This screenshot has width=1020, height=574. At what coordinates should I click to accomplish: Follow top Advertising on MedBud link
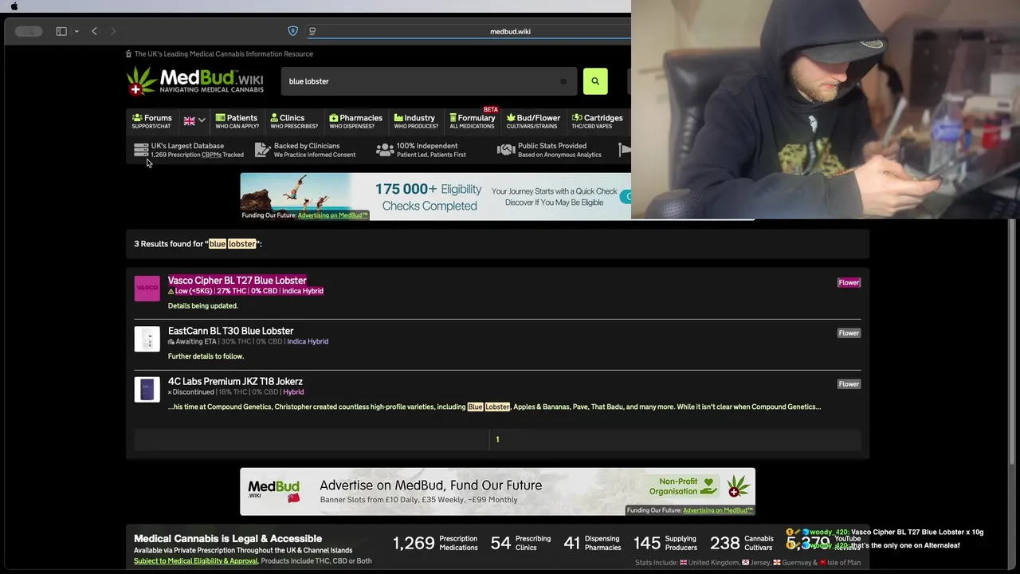click(332, 215)
